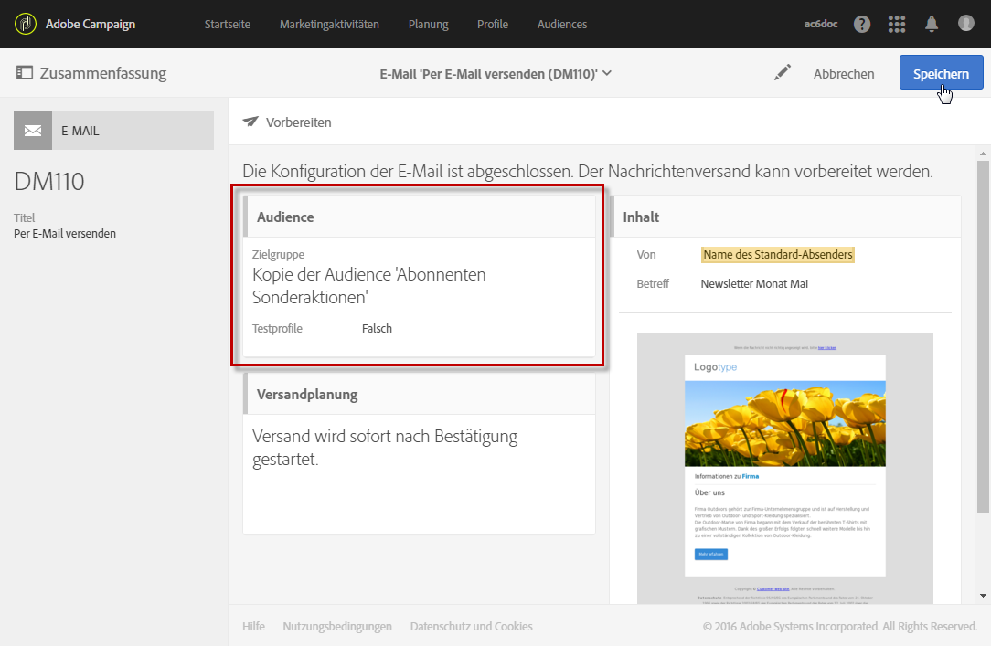Click the Adobe Campaign logo icon
This screenshot has width=991, height=646.
tap(26, 24)
